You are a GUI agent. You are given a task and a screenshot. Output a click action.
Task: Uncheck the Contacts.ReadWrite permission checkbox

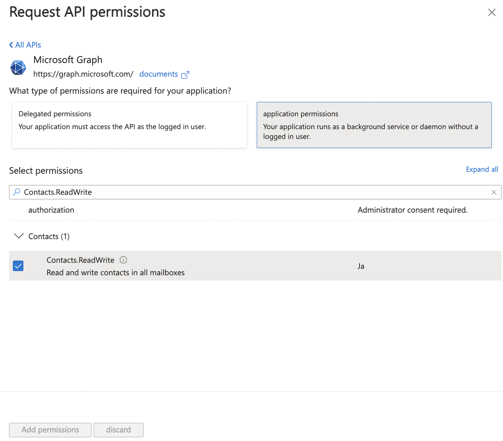[x=18, y=266]
